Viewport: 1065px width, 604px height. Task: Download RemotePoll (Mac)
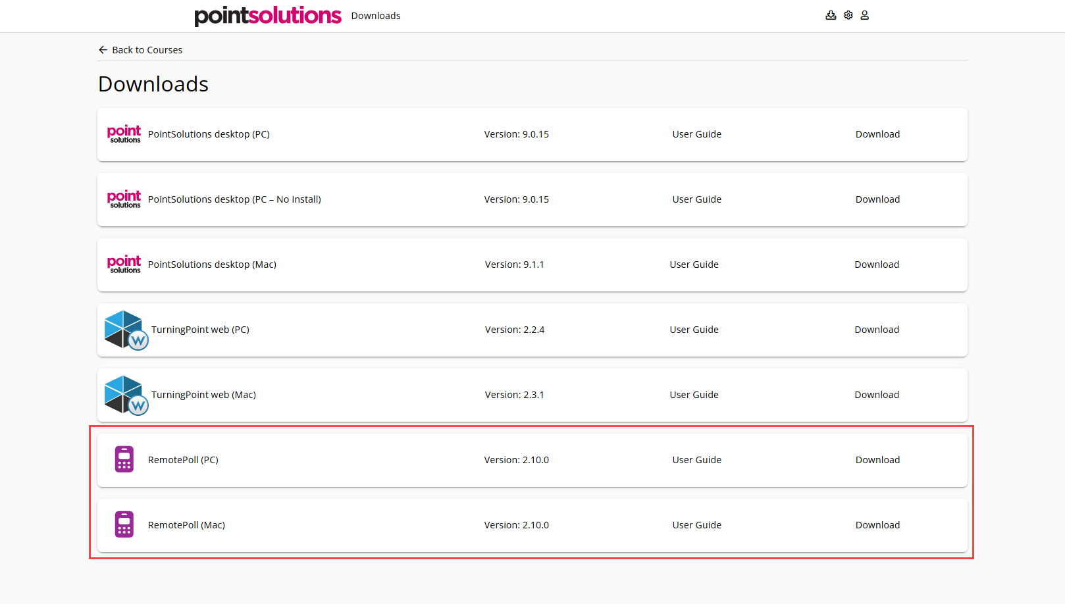pyautogui.click(x=877, y=525)
